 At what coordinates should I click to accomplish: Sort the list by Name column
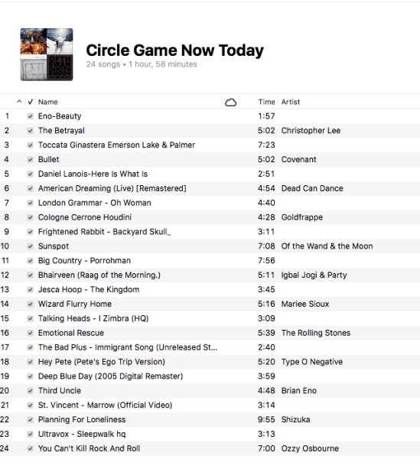[x=48, y=102]
